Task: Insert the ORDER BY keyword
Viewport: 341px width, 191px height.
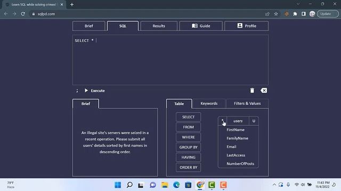Action: click(x=188, y=168)
